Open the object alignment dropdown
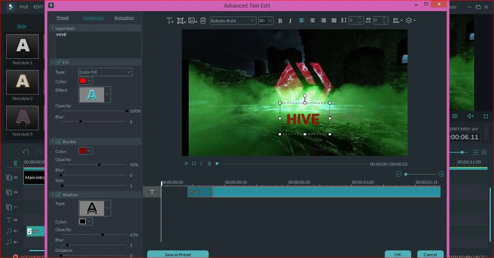Image resolution: width=494 pixels, height=258 pixels. [398, 21]
